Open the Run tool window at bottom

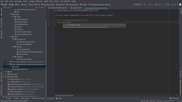51,98
